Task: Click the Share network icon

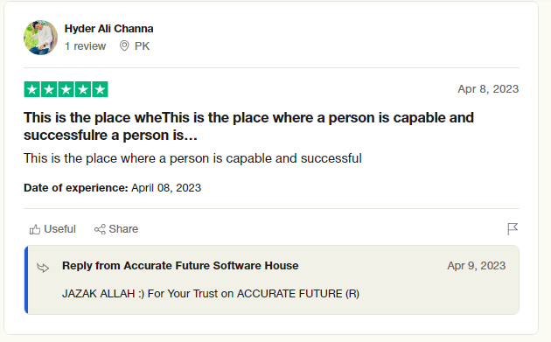Action: 100,229
